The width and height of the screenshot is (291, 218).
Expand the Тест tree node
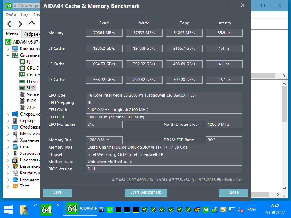coord(8,186)
